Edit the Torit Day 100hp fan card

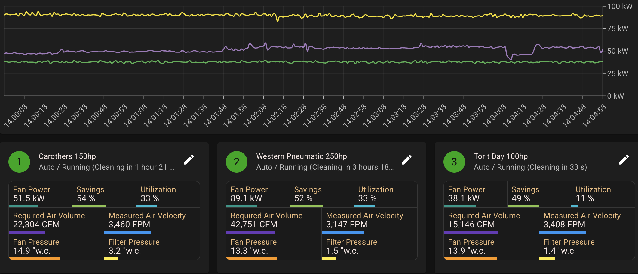click(x=624, y=160)
